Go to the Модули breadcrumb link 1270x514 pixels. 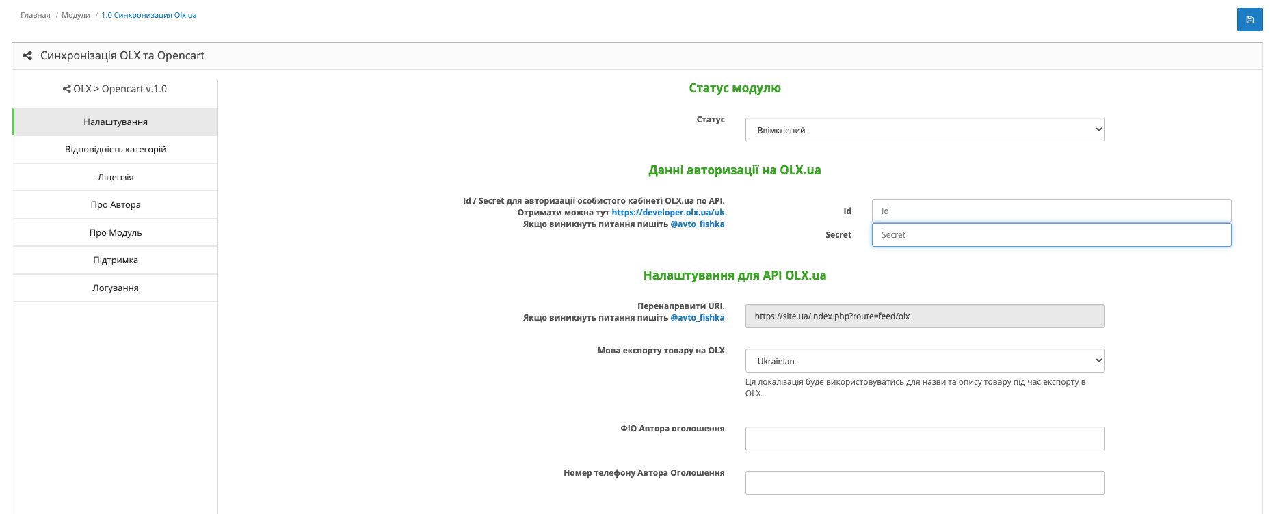(76, 15)
